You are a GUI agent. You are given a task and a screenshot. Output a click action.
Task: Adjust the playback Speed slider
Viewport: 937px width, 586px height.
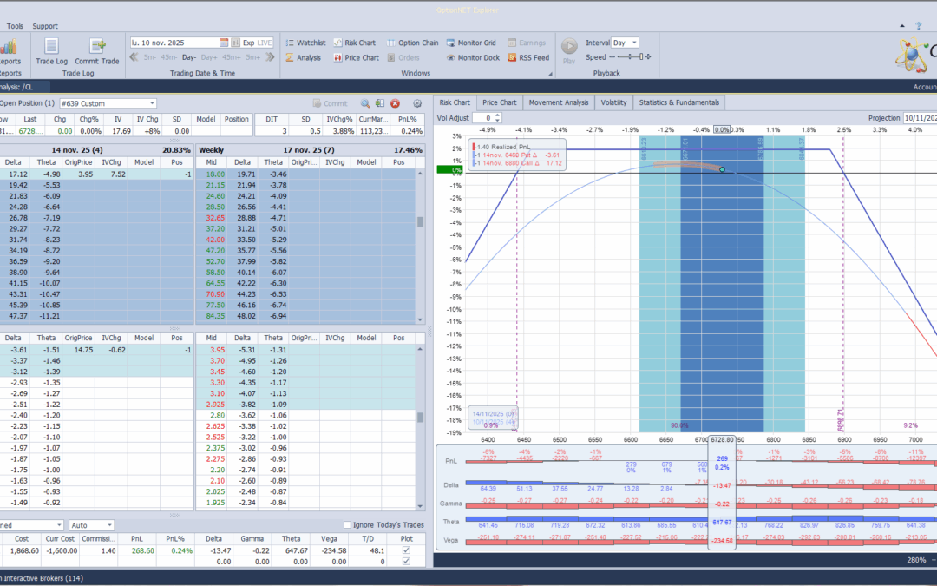(631, 56)
